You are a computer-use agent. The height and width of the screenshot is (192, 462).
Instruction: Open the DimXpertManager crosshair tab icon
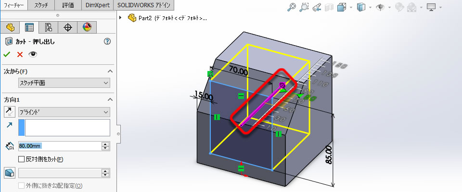click(x=68, y=28)
